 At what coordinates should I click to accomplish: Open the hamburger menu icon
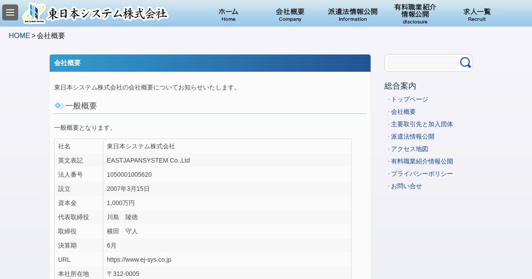pos(10,12)
